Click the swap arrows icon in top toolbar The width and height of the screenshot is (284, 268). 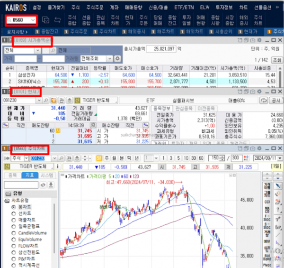58,20
